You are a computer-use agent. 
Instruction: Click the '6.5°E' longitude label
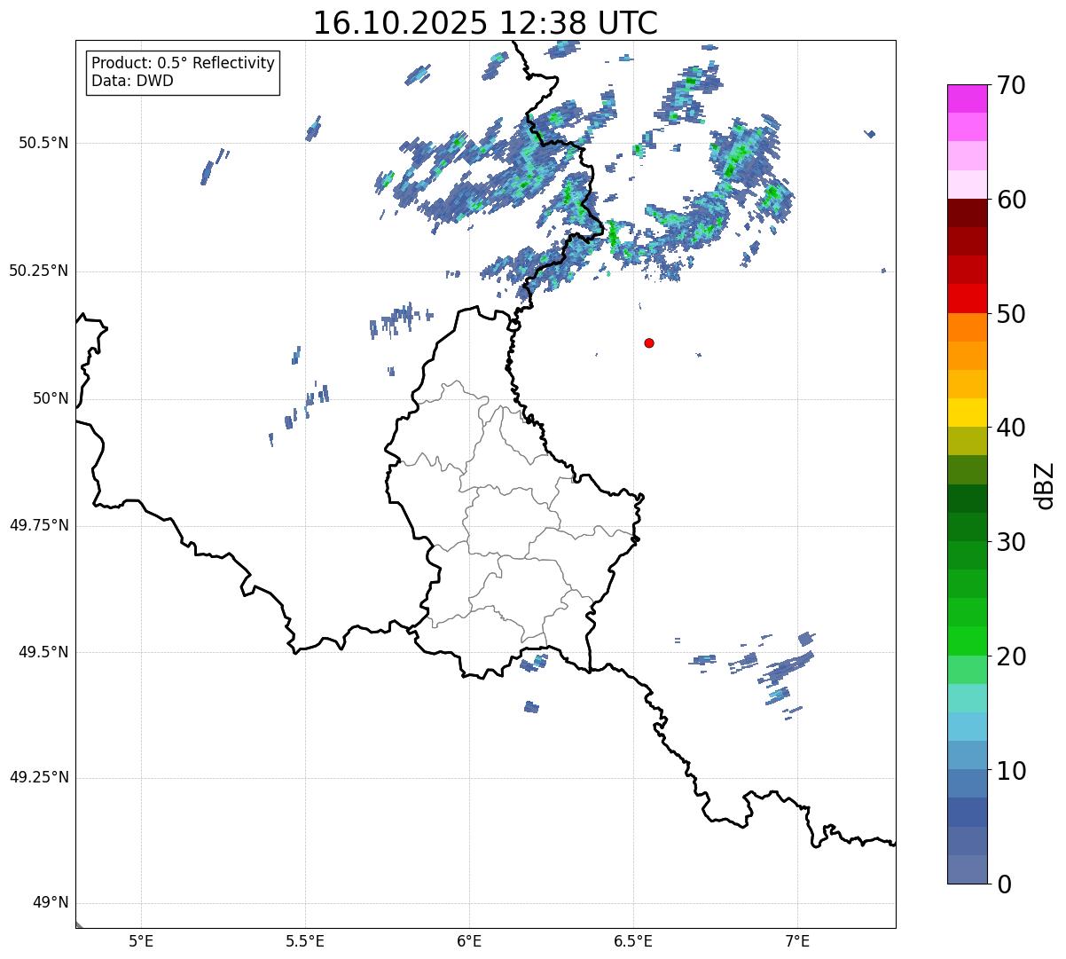coord(633,941)
